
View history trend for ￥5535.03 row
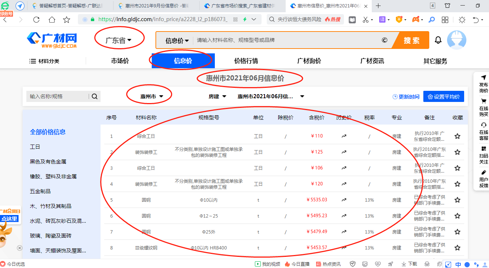tap(344, 200)
